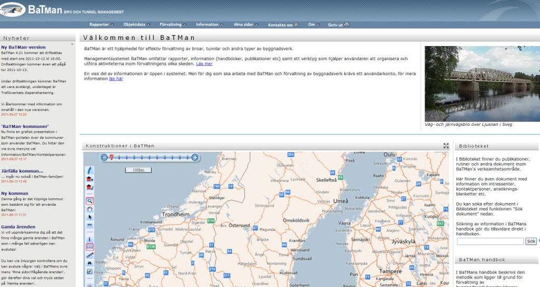Click the Nyheter panel heading
The width and height of the screenshot is (540, 287).
16,38
